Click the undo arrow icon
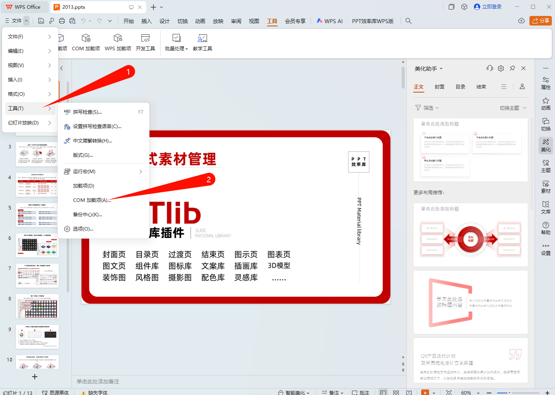The height and width of the screenshot is (395, 555). pos(84,21)
